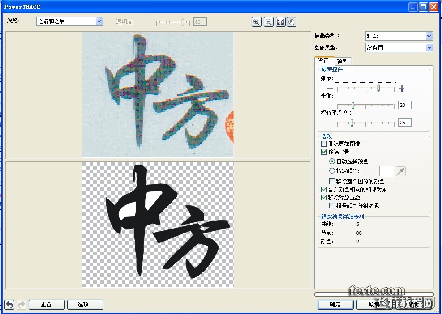Click the 取消 button
Image resolution: width=442 pixels, height=314 pixels.
[374, 305]
